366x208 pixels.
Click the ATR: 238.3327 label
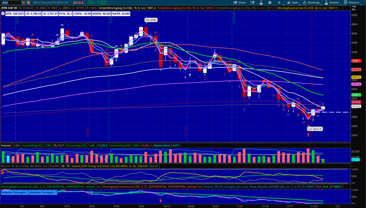click(15, 13)
